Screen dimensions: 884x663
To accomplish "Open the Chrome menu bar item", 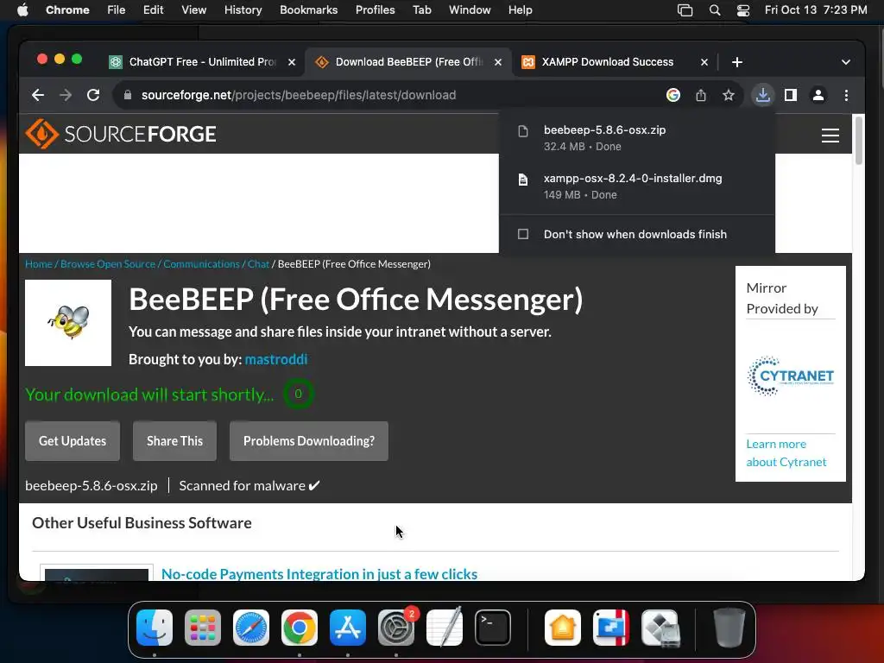I will (x=67, y=10).
